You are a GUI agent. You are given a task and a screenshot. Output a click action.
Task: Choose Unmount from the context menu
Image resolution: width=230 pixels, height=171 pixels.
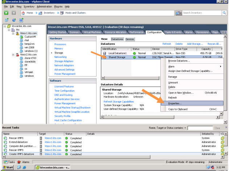173,83
